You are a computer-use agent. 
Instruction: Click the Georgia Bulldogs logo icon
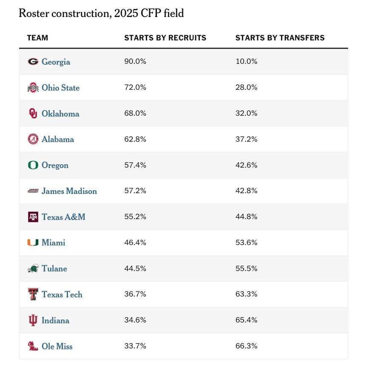click(x=33, y=62)
